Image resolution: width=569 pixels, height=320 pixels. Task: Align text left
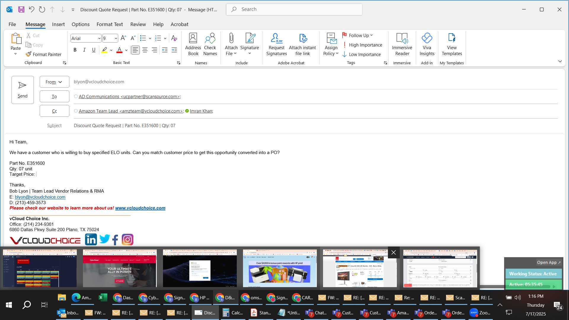[x=135, y=50]
